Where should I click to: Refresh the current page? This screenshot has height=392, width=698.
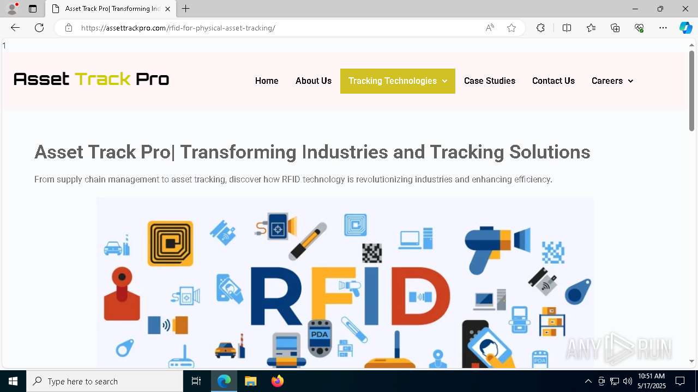[39, 28]
